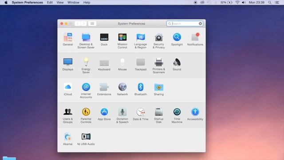Open the Sound preferences pane
This screenshot has width=284, height=160.
coord(177,64)
